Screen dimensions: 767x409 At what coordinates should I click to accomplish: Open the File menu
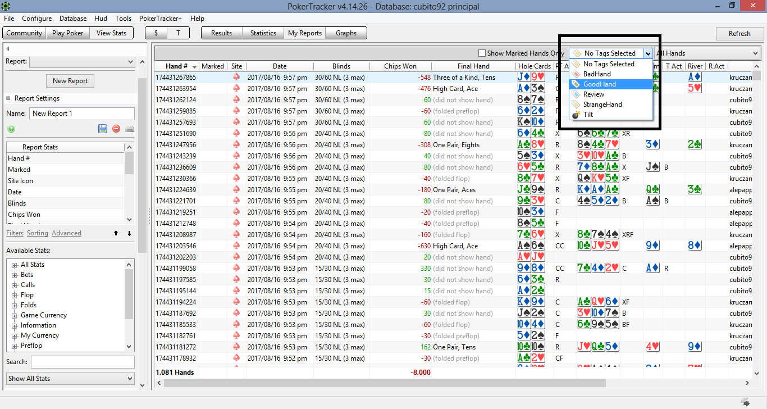[x=9, y=19]
